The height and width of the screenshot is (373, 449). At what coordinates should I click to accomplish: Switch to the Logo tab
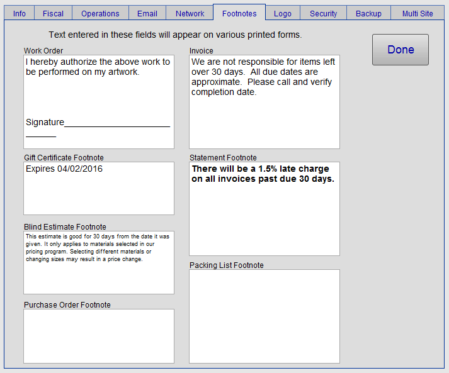[283, 13]
